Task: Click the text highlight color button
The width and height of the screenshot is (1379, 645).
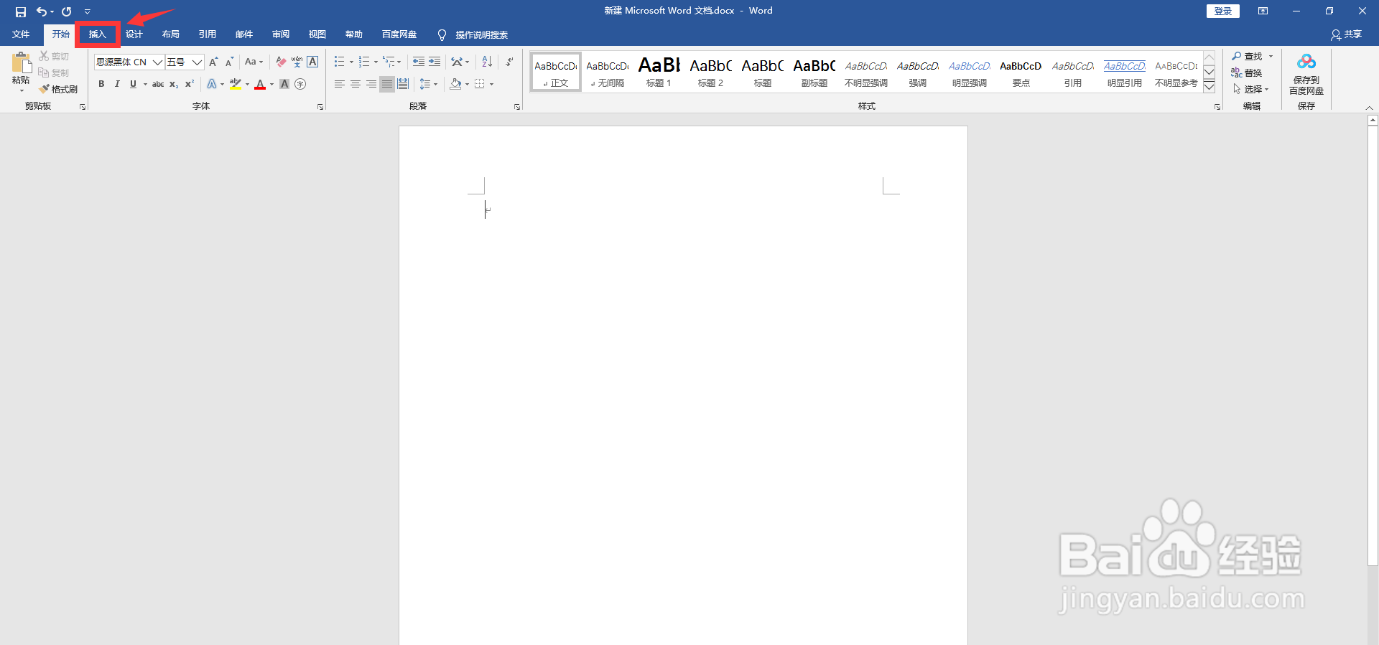Action: click(236, 84)
